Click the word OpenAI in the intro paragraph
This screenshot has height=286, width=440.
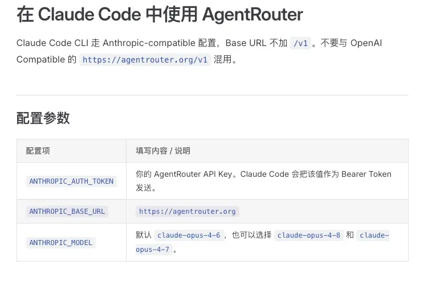[366, 43]
